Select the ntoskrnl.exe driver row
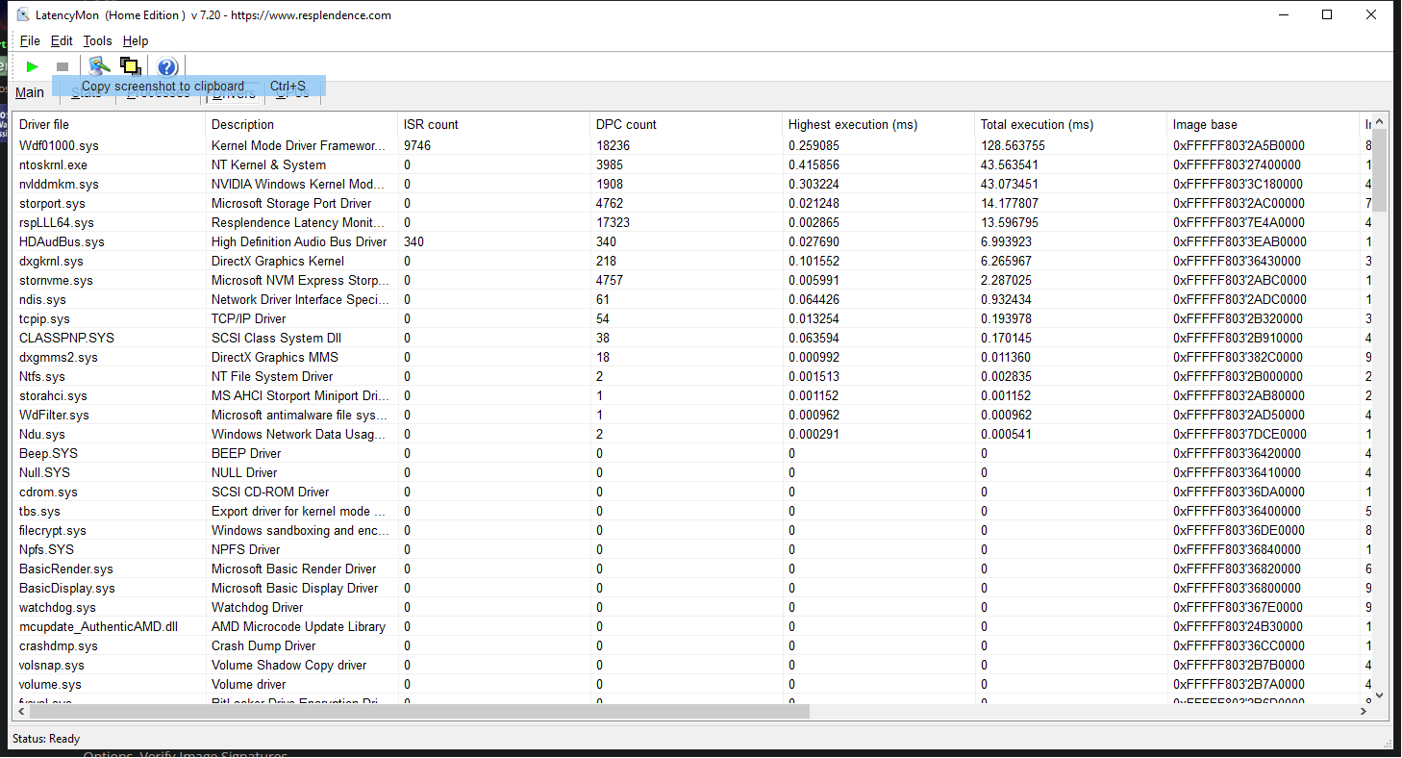Viewport: 1402px width, 758px height. [692, 164]
